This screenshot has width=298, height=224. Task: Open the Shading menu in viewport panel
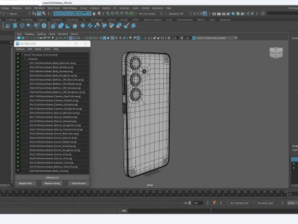tap(29, 34)
